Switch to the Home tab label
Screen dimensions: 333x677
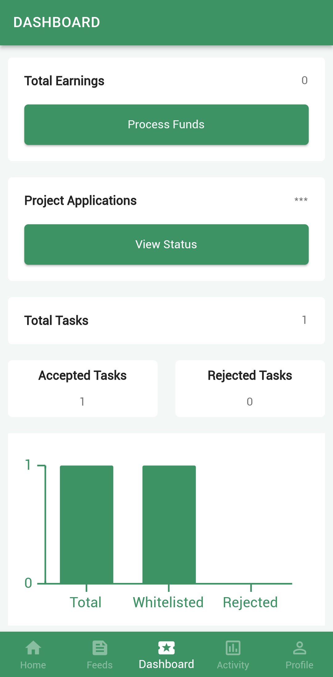point(33,665)
